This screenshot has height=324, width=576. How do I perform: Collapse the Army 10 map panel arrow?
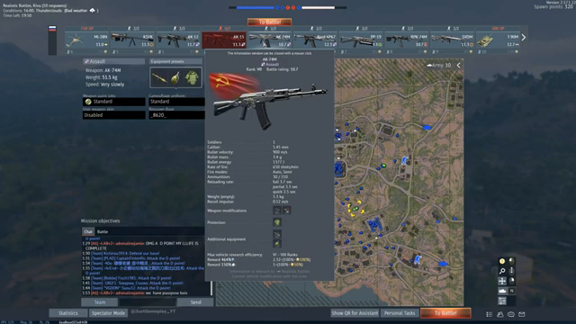pos(458,66)
